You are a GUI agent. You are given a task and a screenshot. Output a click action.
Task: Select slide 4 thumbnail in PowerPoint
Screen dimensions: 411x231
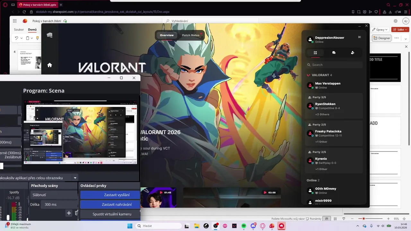(x=30, y=60)
